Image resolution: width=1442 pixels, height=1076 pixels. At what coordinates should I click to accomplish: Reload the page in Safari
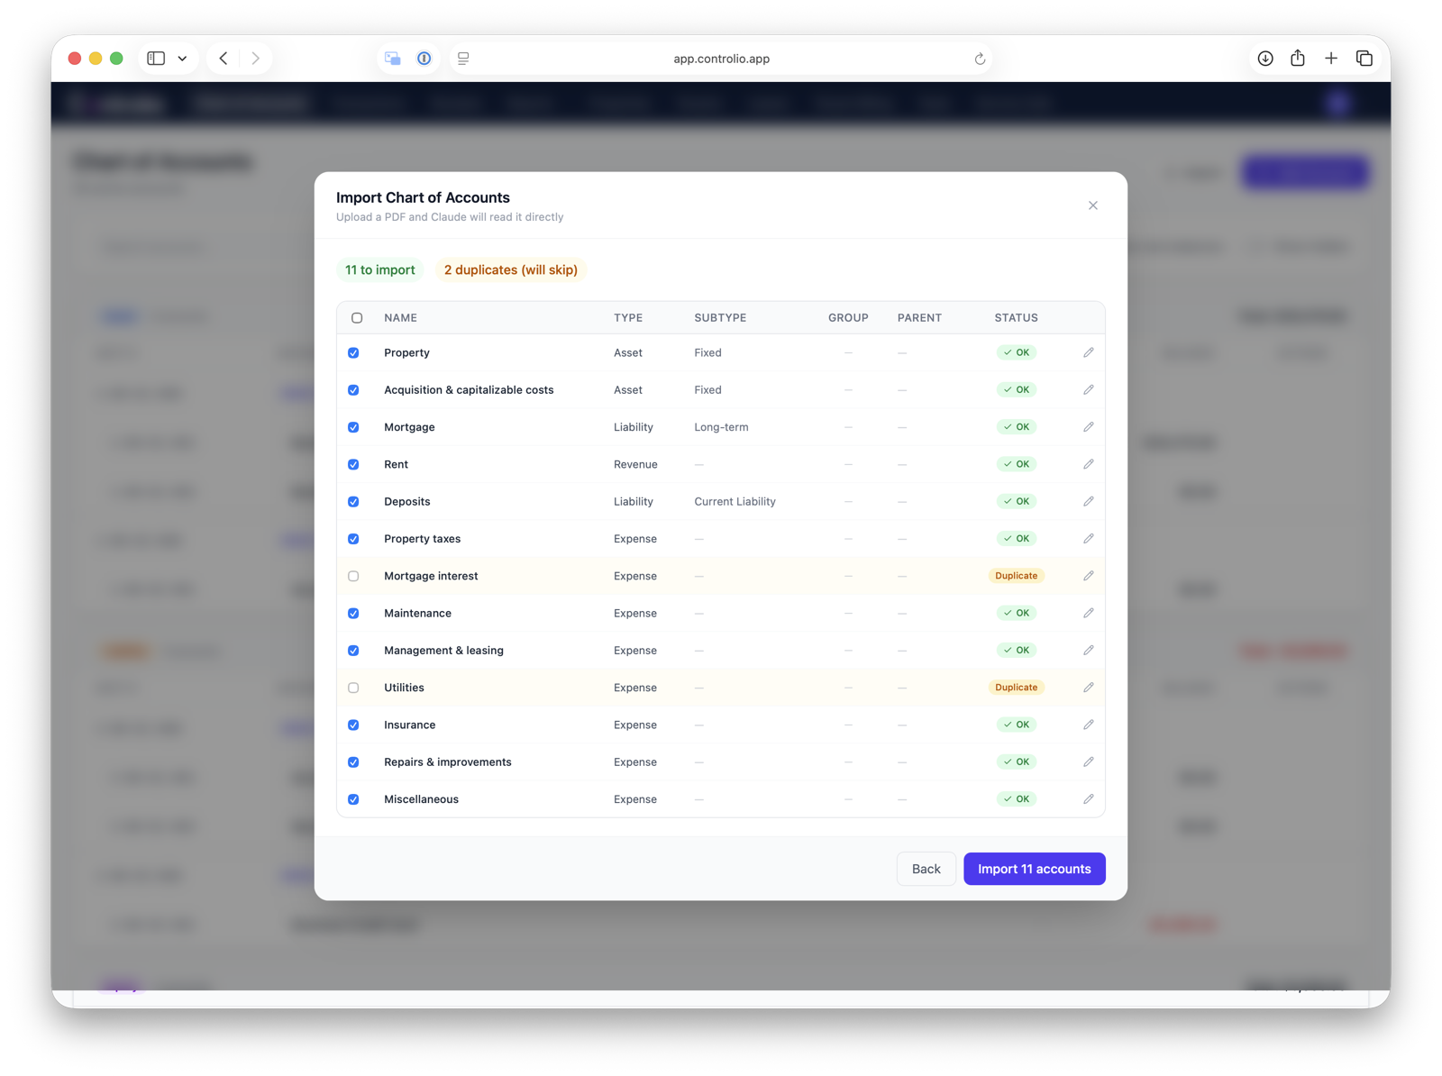pos(980,59)
